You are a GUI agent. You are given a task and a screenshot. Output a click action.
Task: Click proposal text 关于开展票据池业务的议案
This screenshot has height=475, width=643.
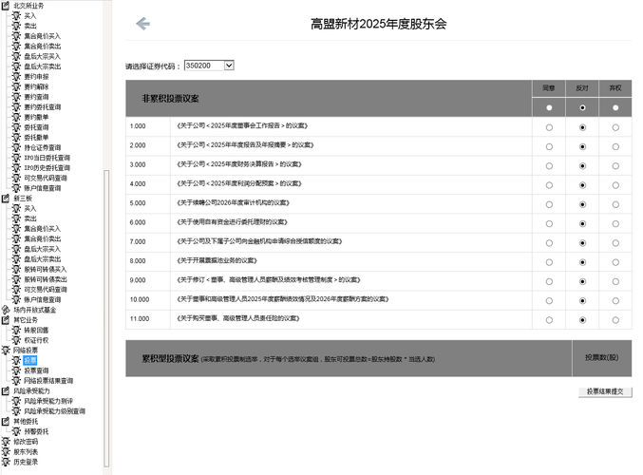click(217, 260)
